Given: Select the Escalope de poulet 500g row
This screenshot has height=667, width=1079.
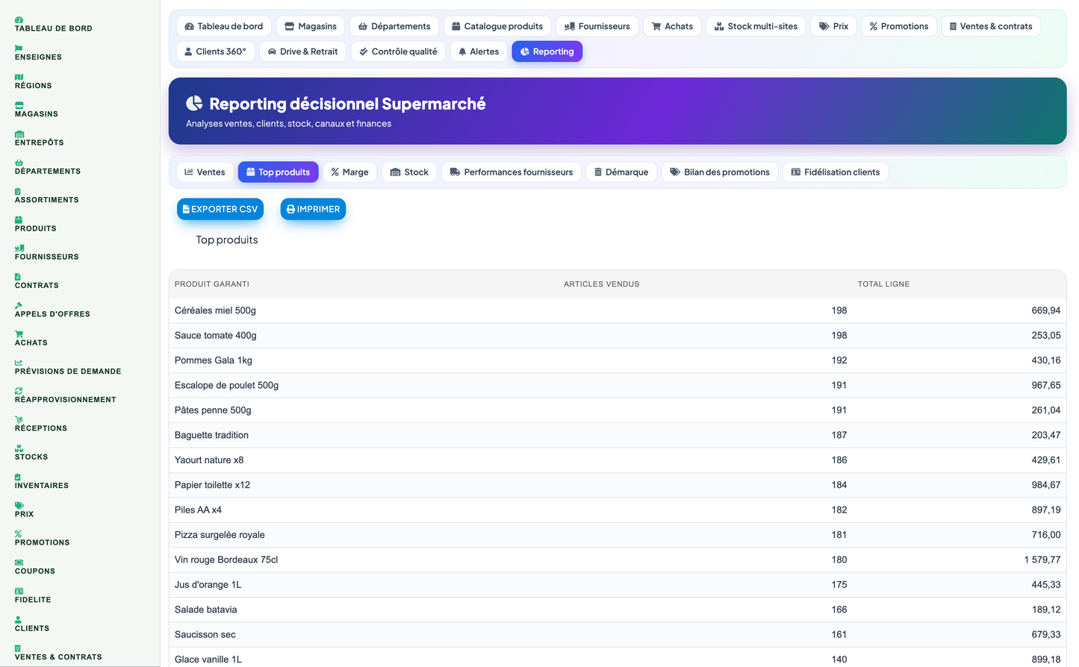Looking at the screenshot, I should (x=618, y=385).
